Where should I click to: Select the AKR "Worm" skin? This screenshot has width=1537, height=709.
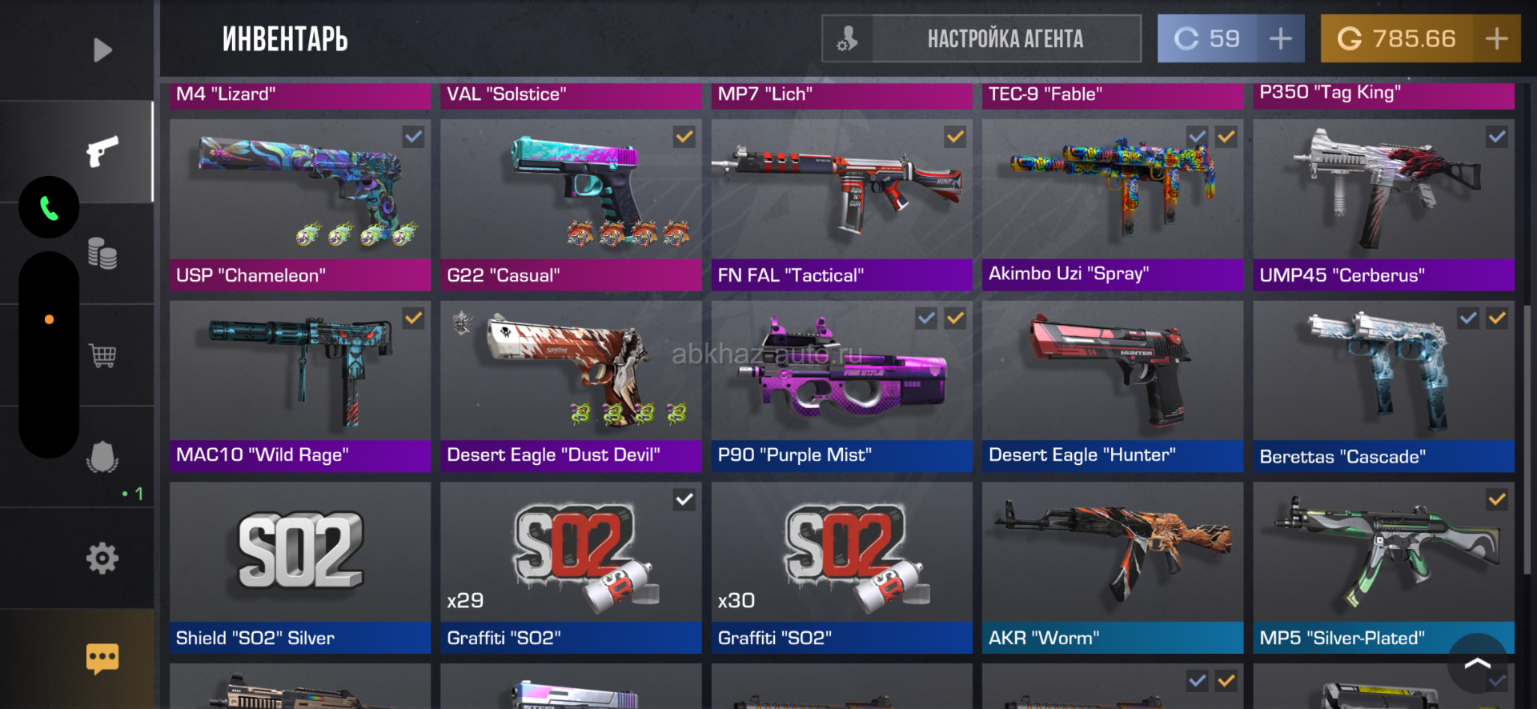1113,567
